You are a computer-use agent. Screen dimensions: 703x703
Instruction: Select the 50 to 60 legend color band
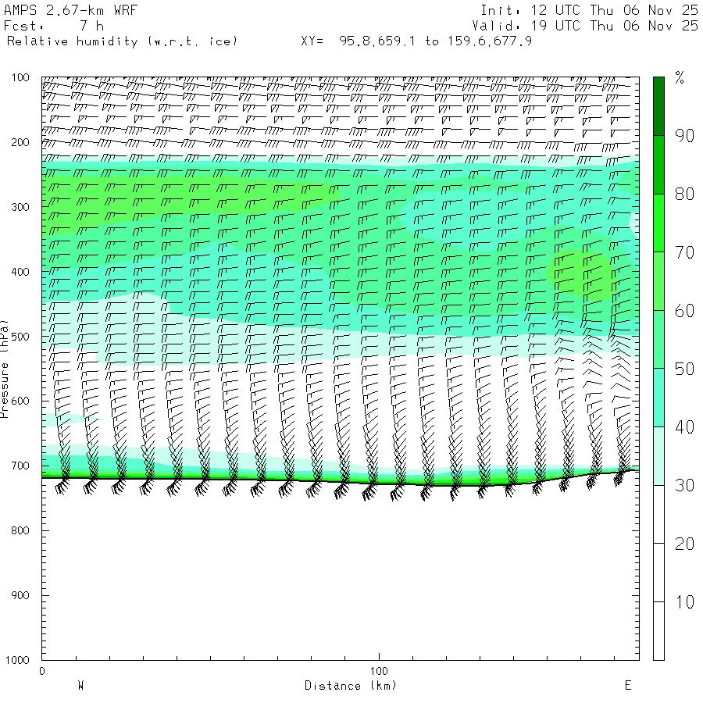[x=658, y=340]
